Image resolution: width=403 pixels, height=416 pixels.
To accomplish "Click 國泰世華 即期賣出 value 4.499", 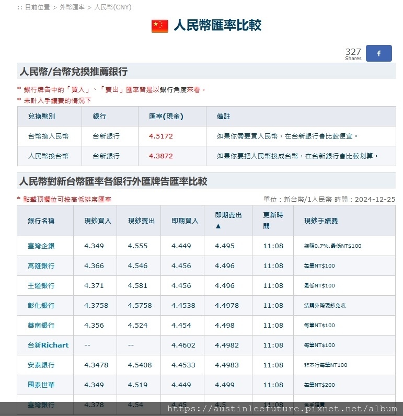I will point(225,385).
